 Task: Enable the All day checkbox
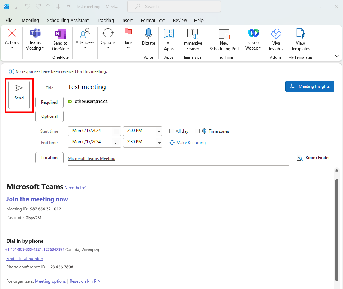pos(172,131)
